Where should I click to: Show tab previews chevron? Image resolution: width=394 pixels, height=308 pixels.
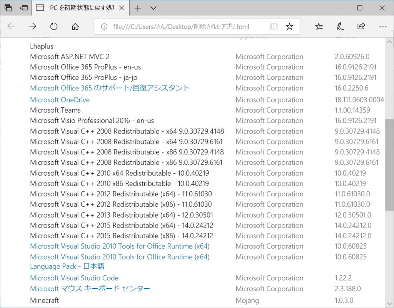coord(153,8)
